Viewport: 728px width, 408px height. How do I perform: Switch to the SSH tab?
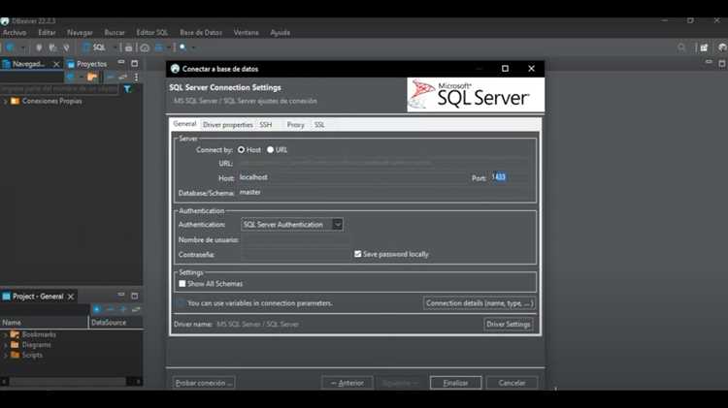tap(266, 125)
